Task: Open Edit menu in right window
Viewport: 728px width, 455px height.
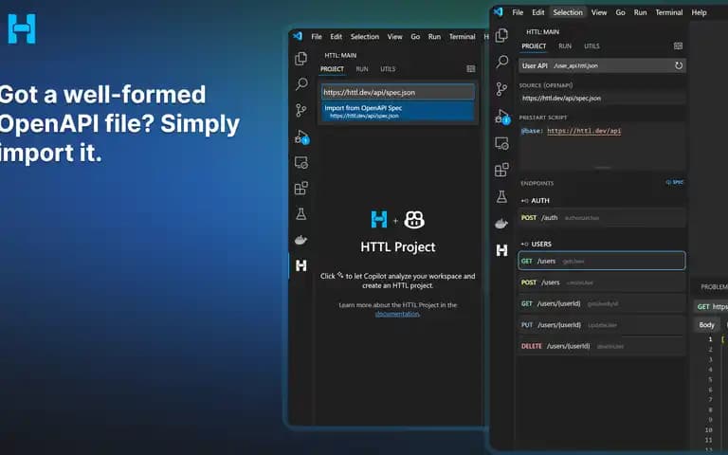Action: 538,12
